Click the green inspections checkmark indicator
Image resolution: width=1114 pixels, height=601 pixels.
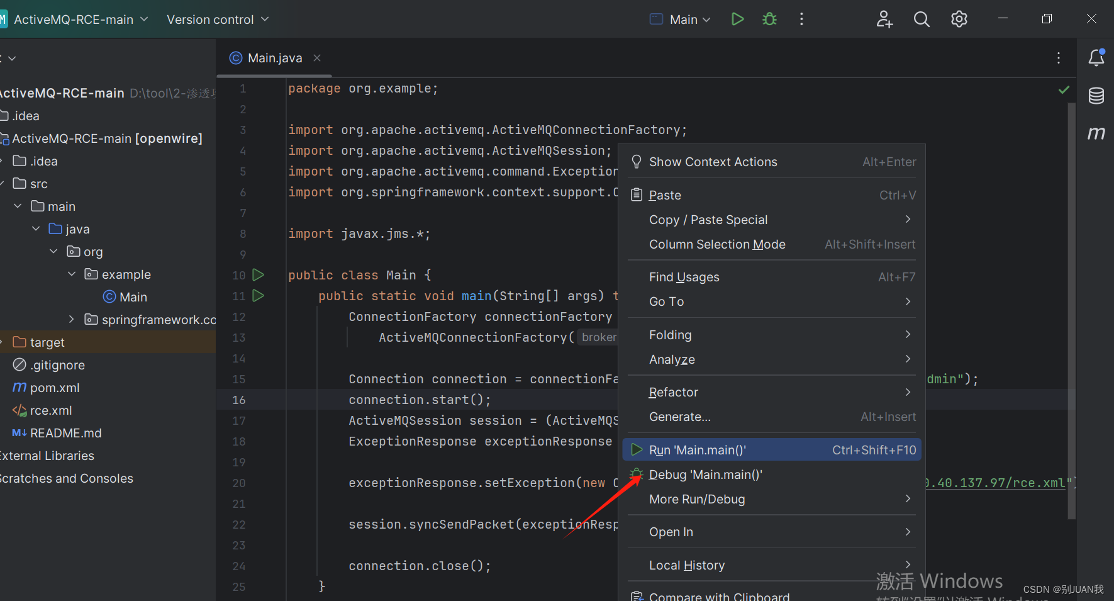click(x=1064, y=89)
